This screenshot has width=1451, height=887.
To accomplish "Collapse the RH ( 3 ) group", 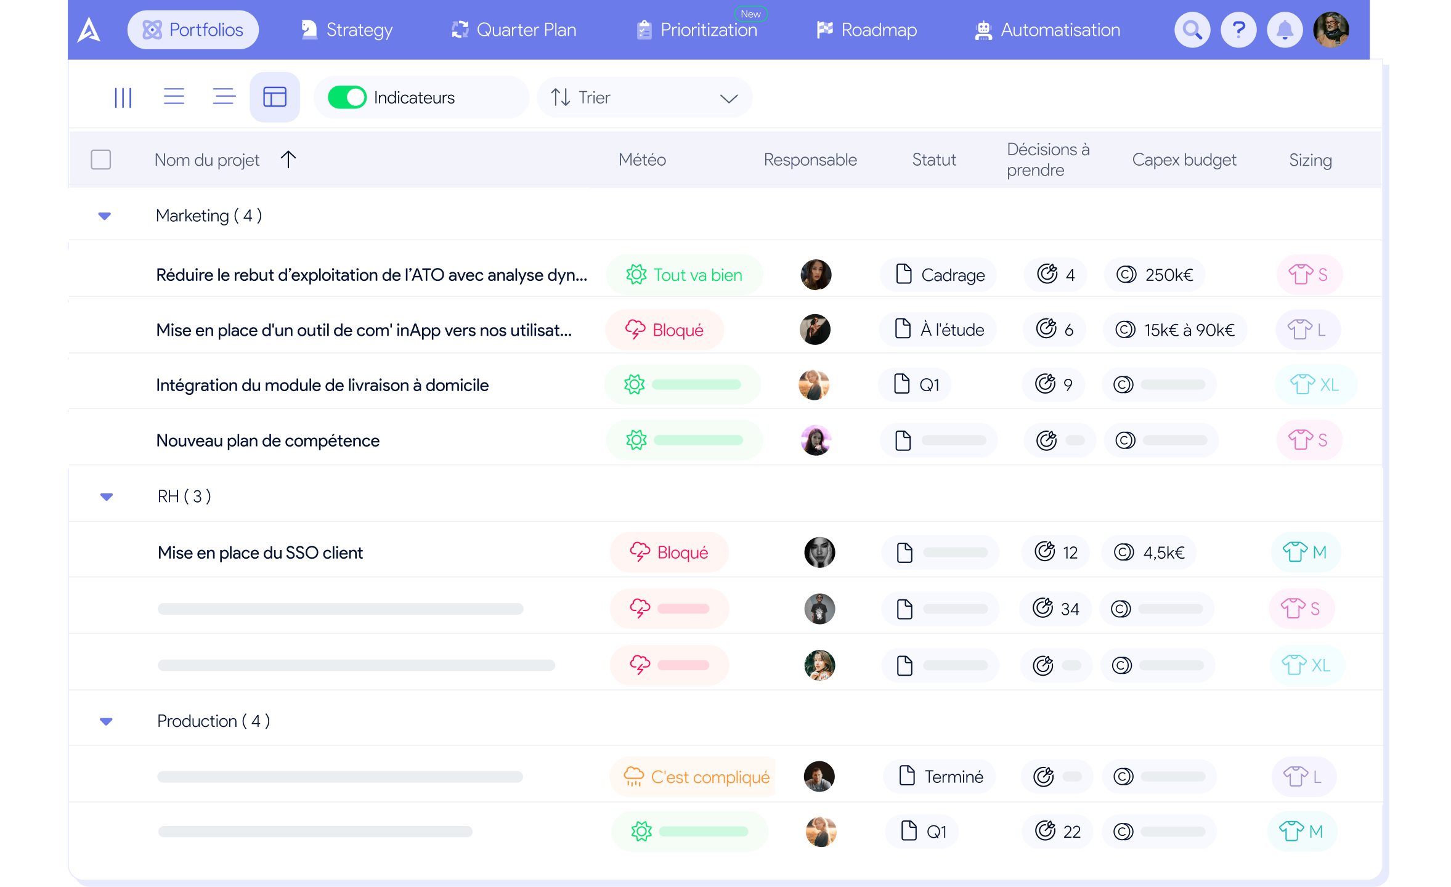I will point(106,496).
